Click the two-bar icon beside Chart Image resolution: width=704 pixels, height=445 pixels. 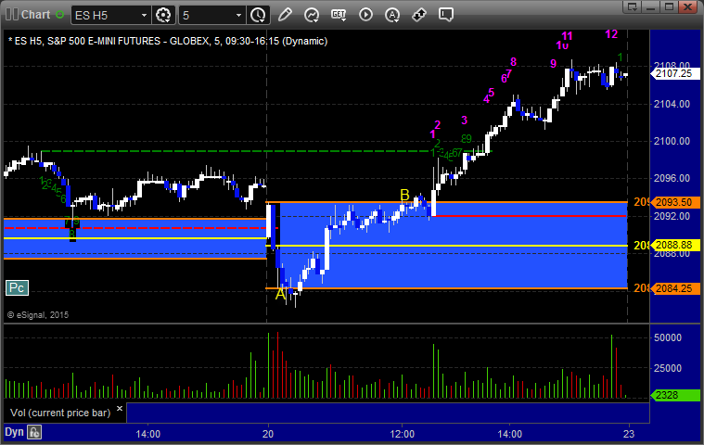point(12,14)
